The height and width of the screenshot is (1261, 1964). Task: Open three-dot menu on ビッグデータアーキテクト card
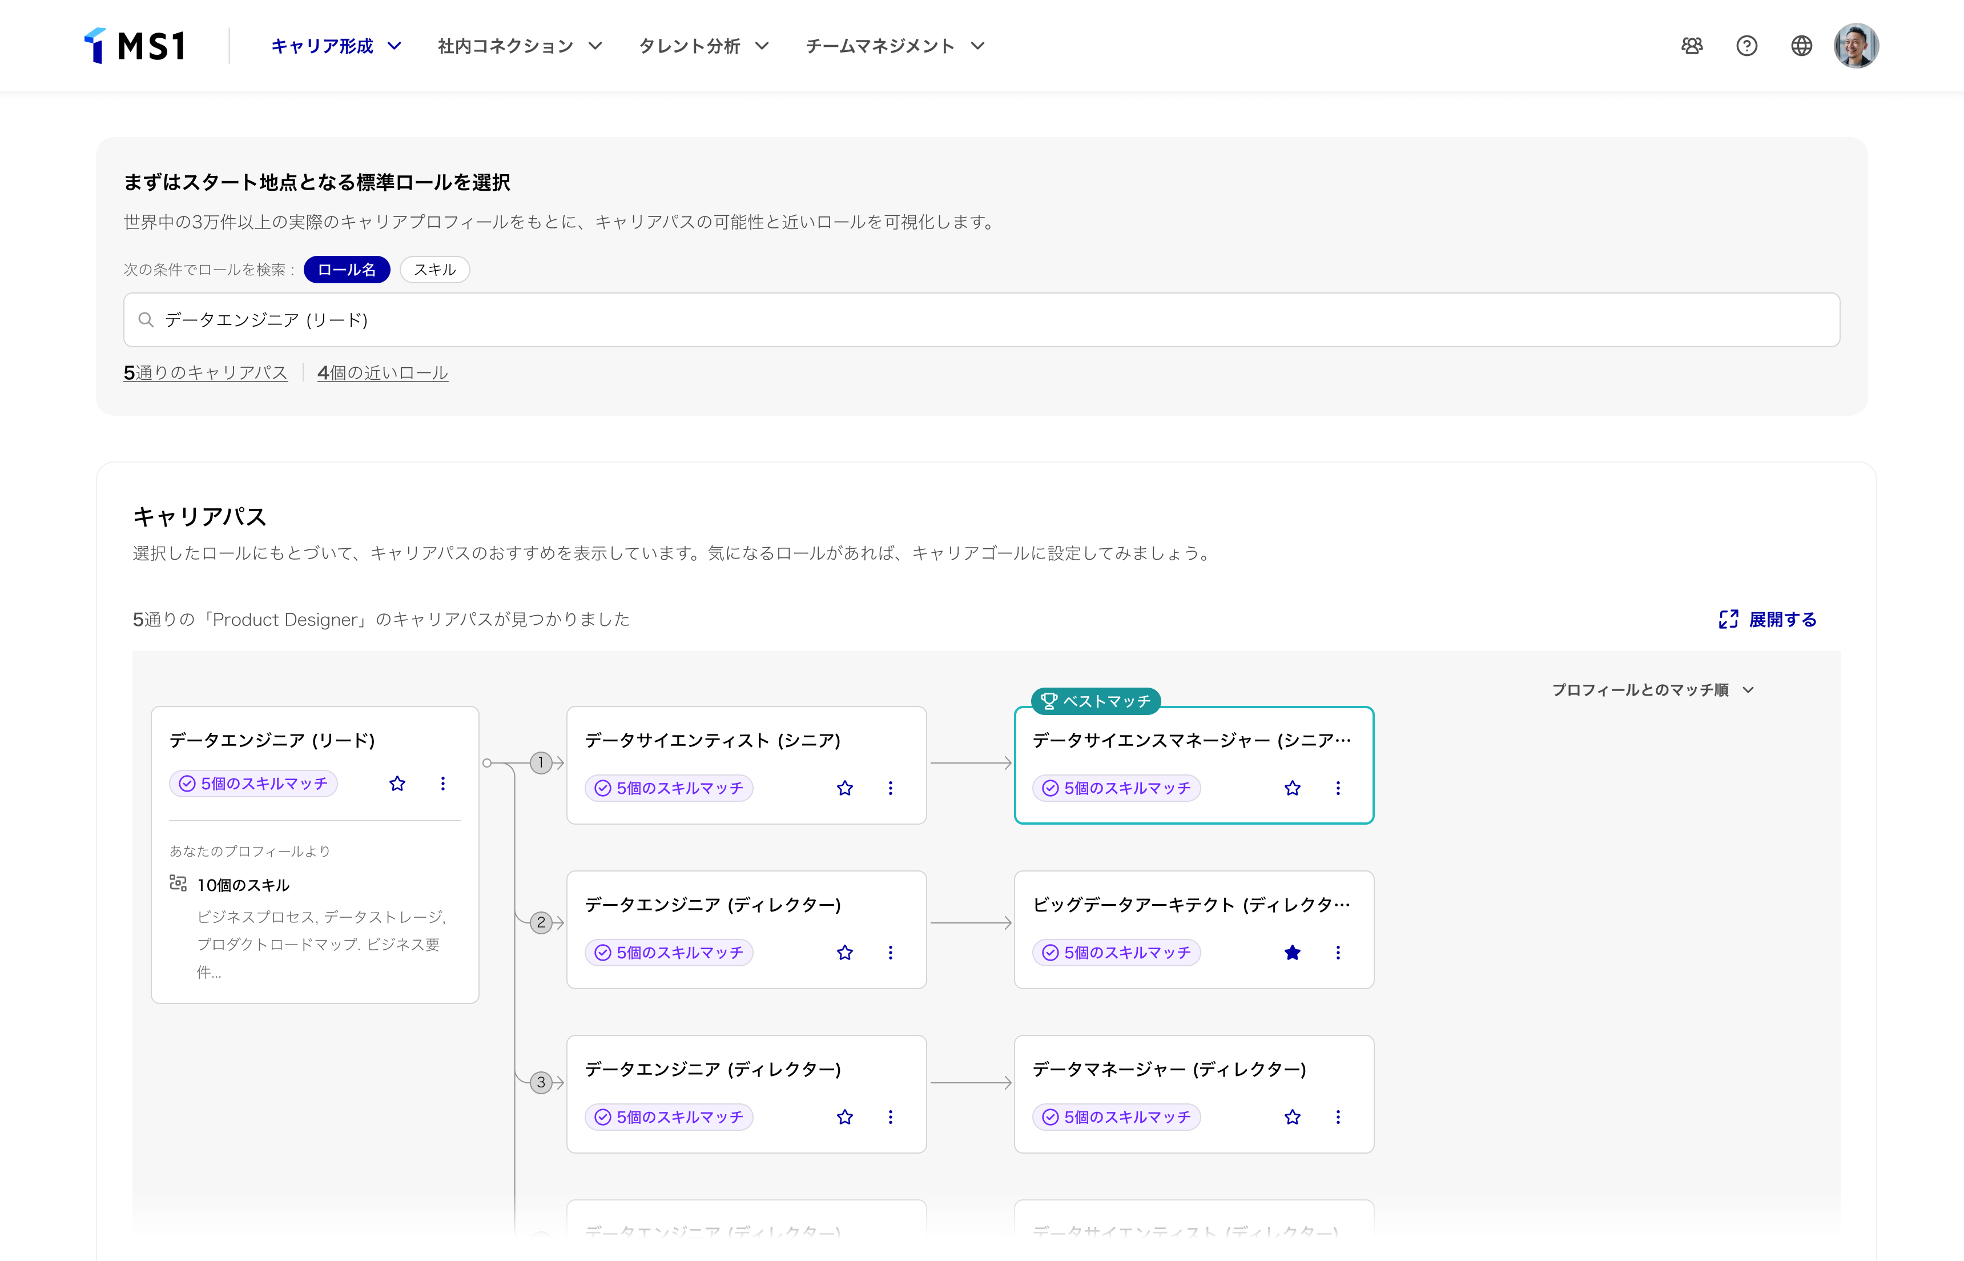pyautogui.click(x=1338, y=952)
